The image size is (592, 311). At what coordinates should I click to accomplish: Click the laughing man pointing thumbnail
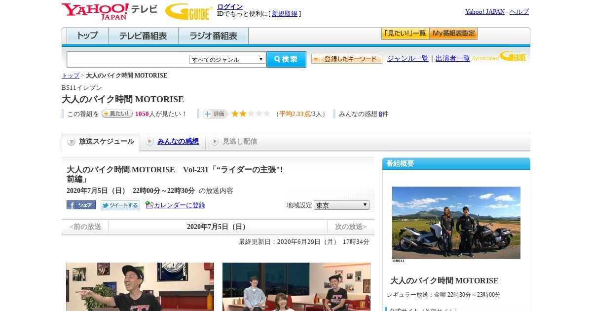[x=140, y=287]
